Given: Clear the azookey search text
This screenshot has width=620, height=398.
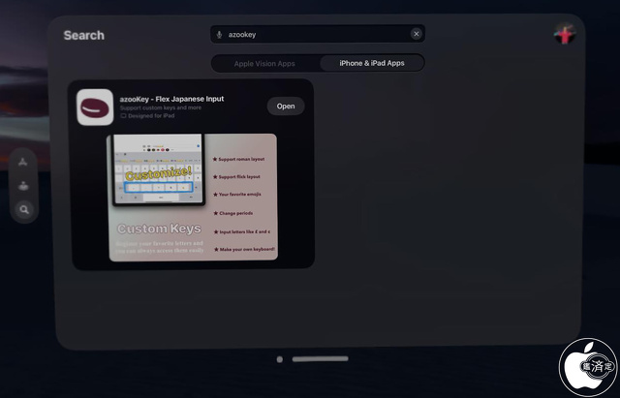Looking at the screenshot, I should (x=417, y=34).
